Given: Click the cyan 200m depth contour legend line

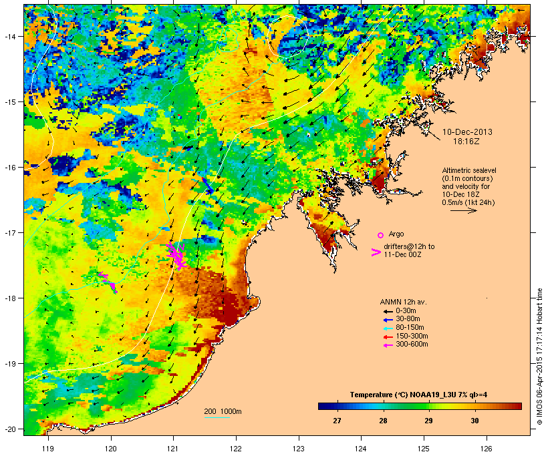Looking at the screenshot, I should click(217, 417).
